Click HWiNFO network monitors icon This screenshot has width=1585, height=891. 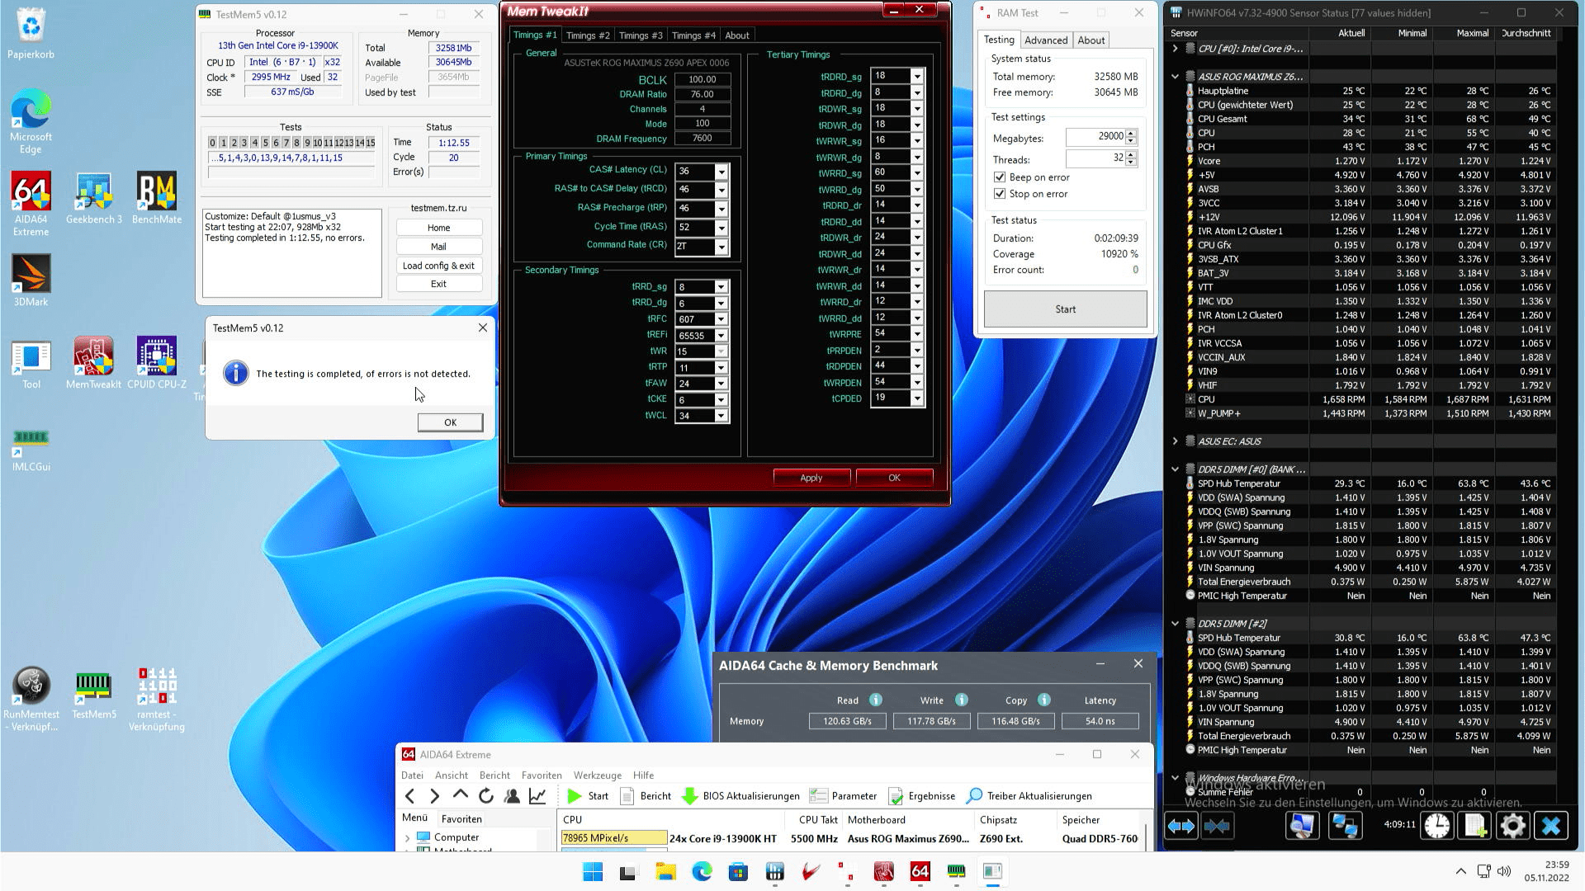click(1345, 826)
